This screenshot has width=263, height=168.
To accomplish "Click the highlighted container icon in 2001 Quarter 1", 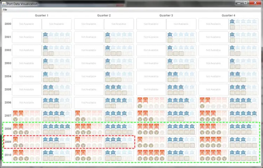I will coord(46,40).
